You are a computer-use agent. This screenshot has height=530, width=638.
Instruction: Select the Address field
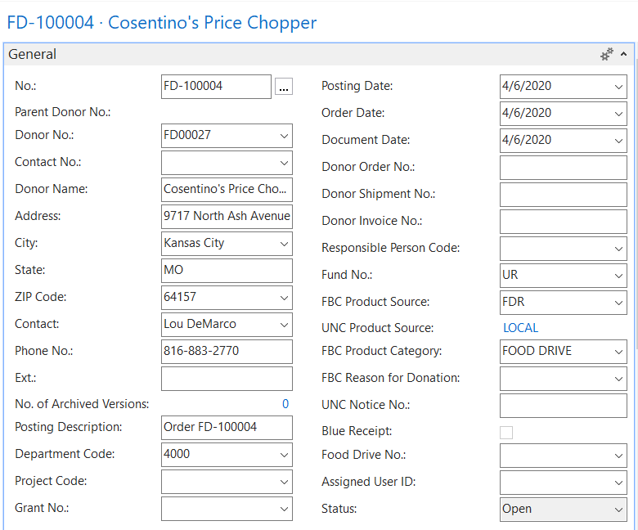pos(227,217)
